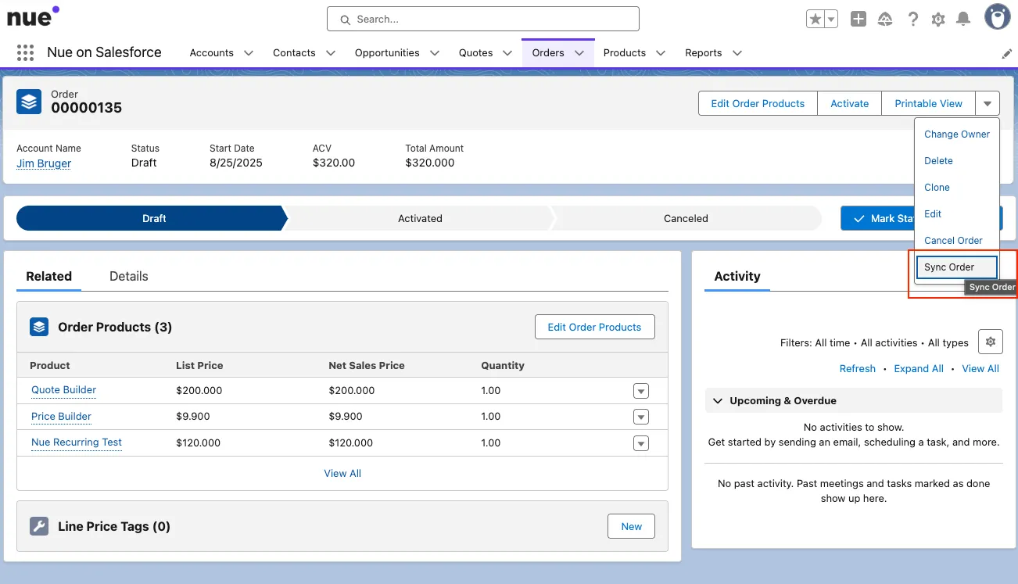Open the Jim Bruger account link
This screenshot has height=584, width=1018.
point(44,163)
